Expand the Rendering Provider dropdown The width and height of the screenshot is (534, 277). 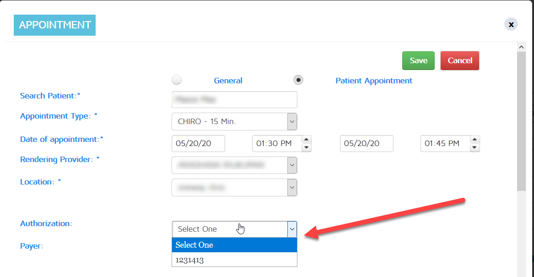pos(292,165)
